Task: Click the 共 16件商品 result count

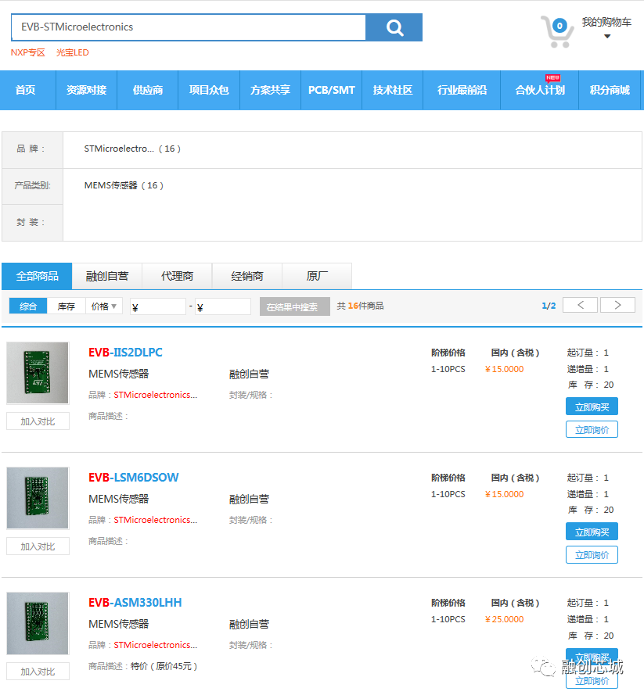Action: (360, 306)
